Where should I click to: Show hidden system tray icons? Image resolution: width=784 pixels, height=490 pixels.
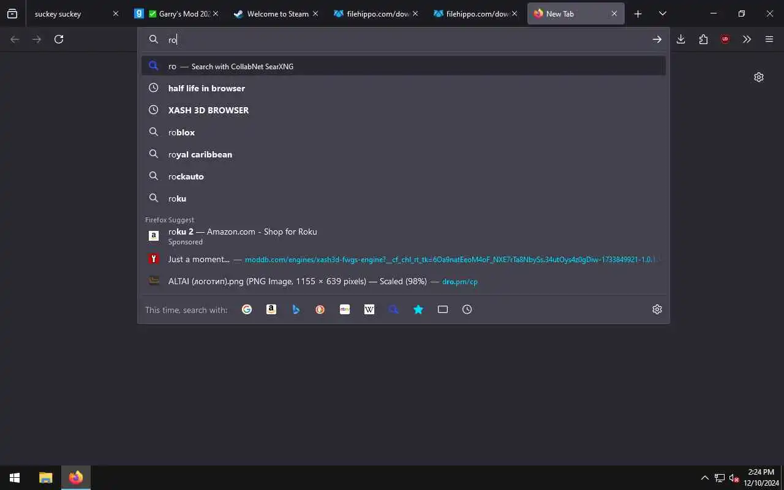tap(704, 478)
